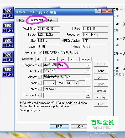Confirm with the 确定 button
125x138 pixels.
click(x=59, y=127)
